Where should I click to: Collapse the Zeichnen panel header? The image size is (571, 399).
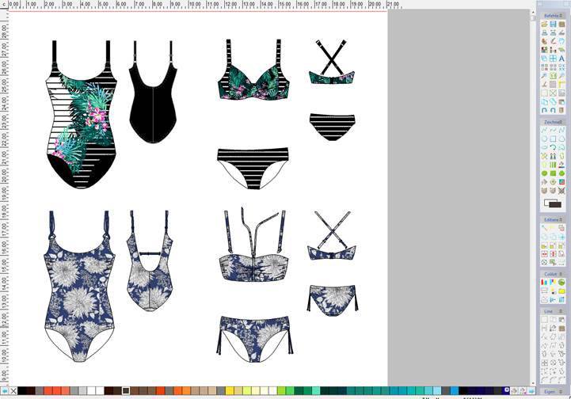[552, 122]
